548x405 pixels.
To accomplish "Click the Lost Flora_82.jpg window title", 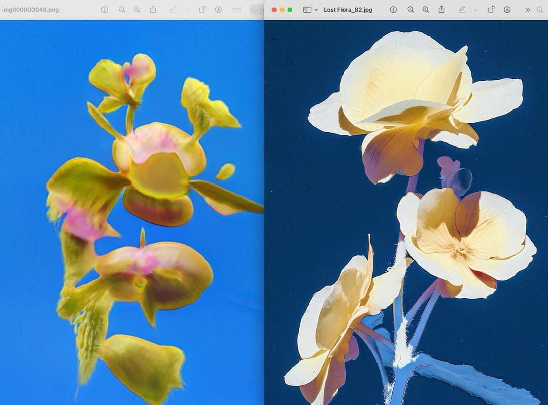I will point(348,10).
